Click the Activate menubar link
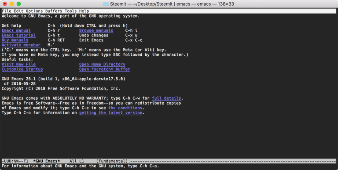 (x=21, y=45)
